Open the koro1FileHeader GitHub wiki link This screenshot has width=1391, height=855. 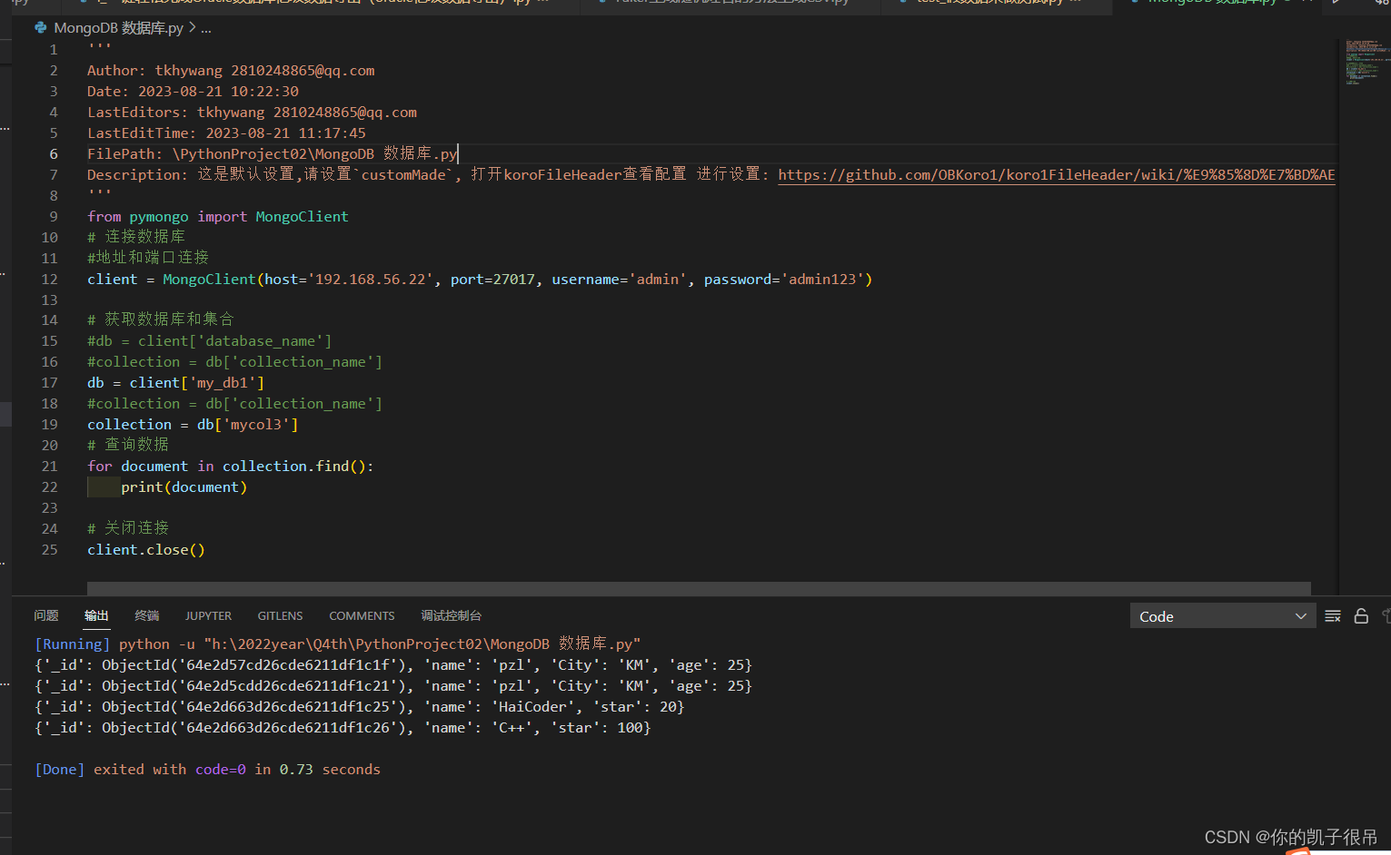pos(1054,174)
